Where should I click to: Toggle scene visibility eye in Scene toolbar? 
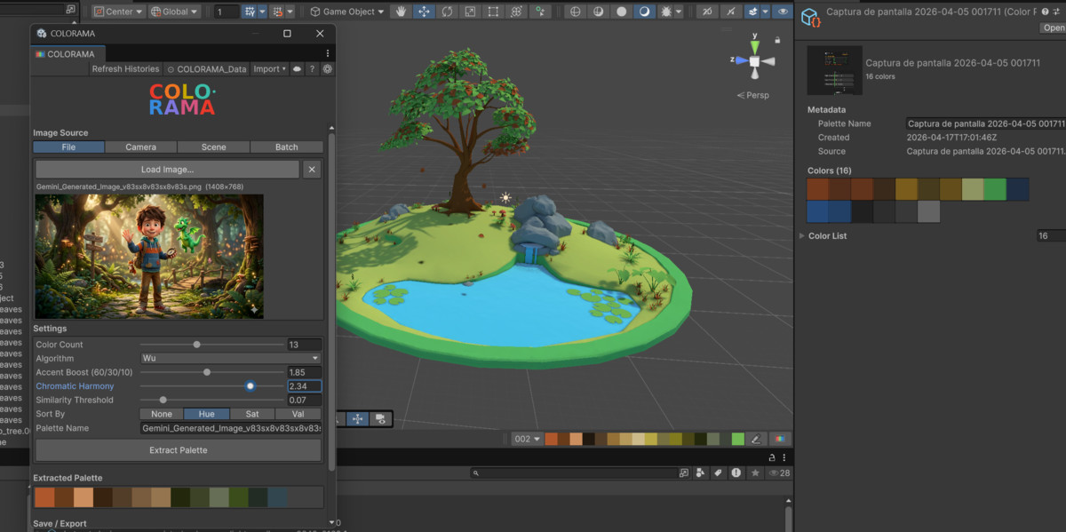point(783,12)
